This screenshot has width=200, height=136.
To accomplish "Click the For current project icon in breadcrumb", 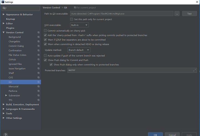I will click(x=75, y=8).
